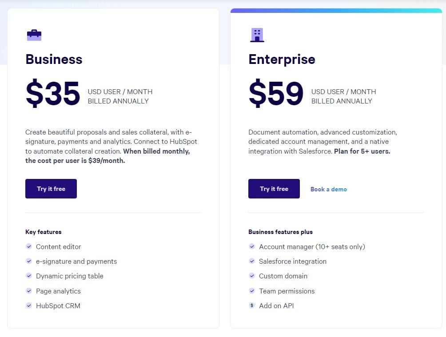
Task: Click the checkmark next to Team permissions
Action: click(x=252, y=291)
